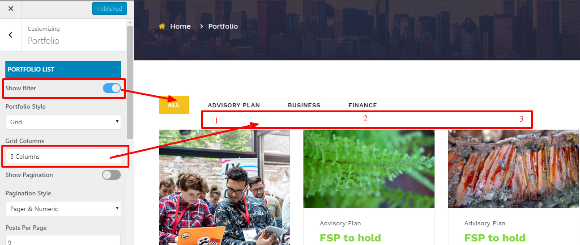Filter portfolio by ADVISORY PLAN

234,106
